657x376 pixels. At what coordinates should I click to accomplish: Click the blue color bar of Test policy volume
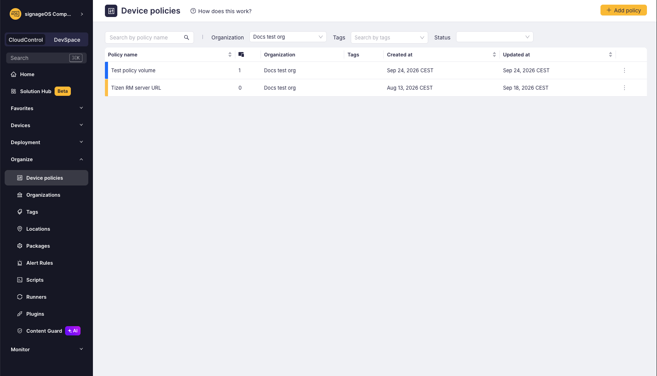[106, 70]
